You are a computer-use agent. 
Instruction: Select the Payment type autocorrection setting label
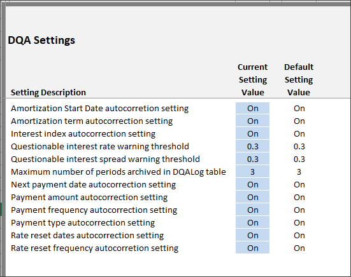(83, 223)
